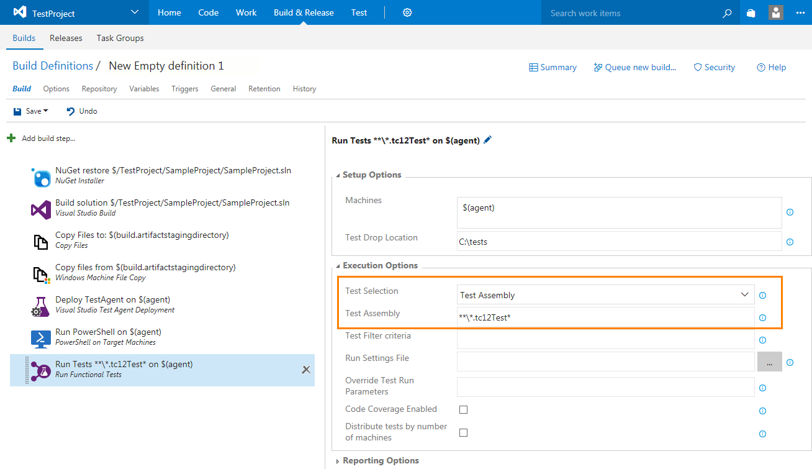Open the TestProject project dropdown
Screen dimensions: 812x469
(x=135, y=12)
